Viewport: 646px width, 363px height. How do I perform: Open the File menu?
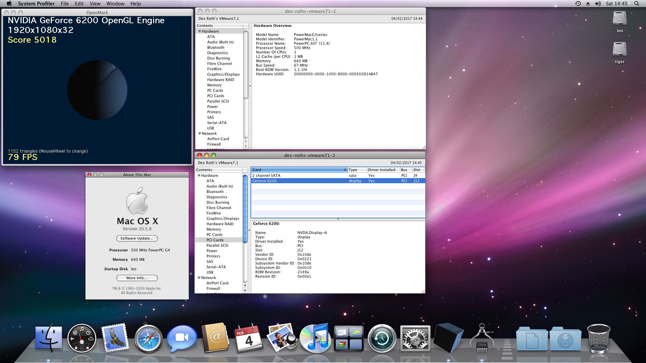[x=65, y=3]
